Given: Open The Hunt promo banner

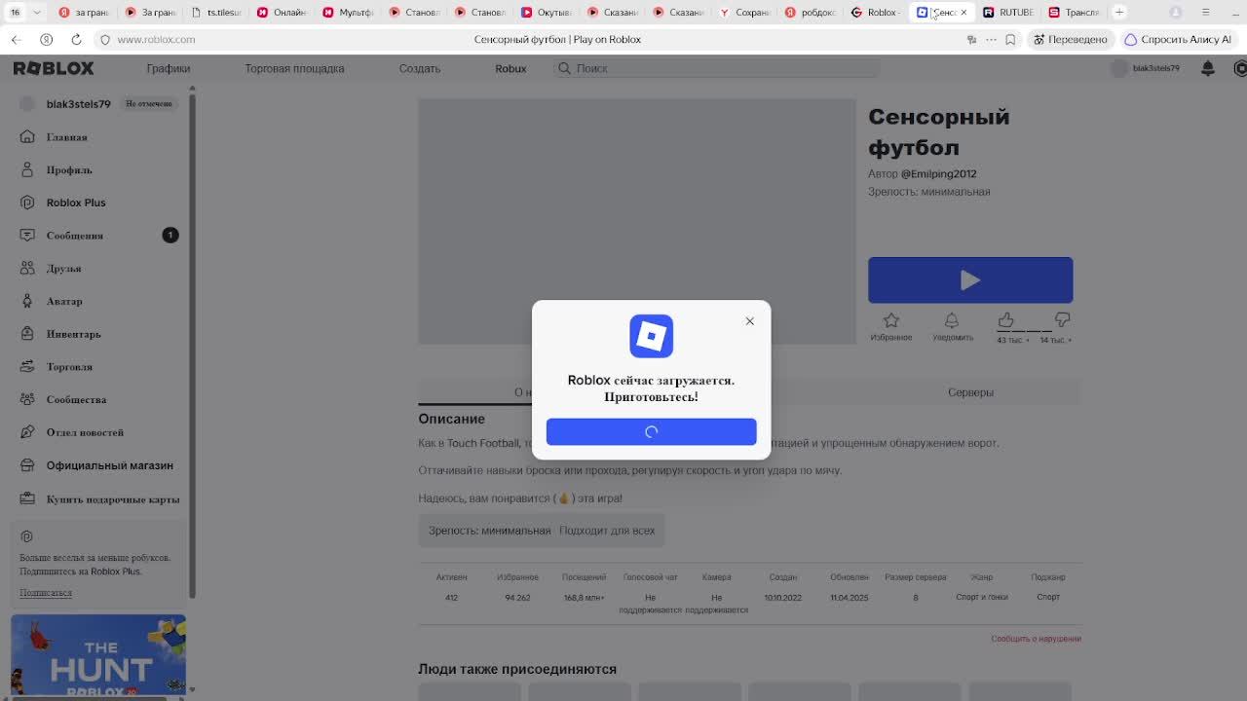Looking at the screenshot, I should (x=98, y=654).
